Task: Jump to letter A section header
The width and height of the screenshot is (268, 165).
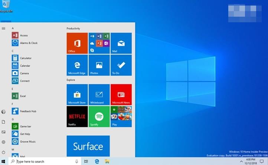Action: 13,28
